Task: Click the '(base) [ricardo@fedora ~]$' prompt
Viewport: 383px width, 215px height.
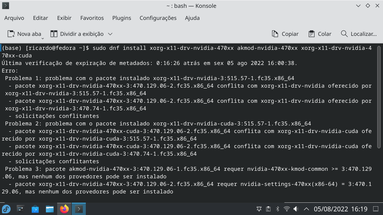Action: pos(45,48)
